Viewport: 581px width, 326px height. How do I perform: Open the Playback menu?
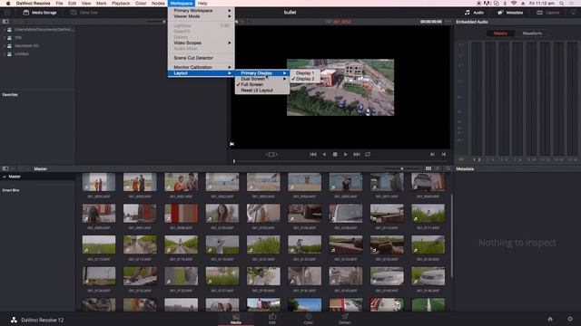(x=121, y=4)
